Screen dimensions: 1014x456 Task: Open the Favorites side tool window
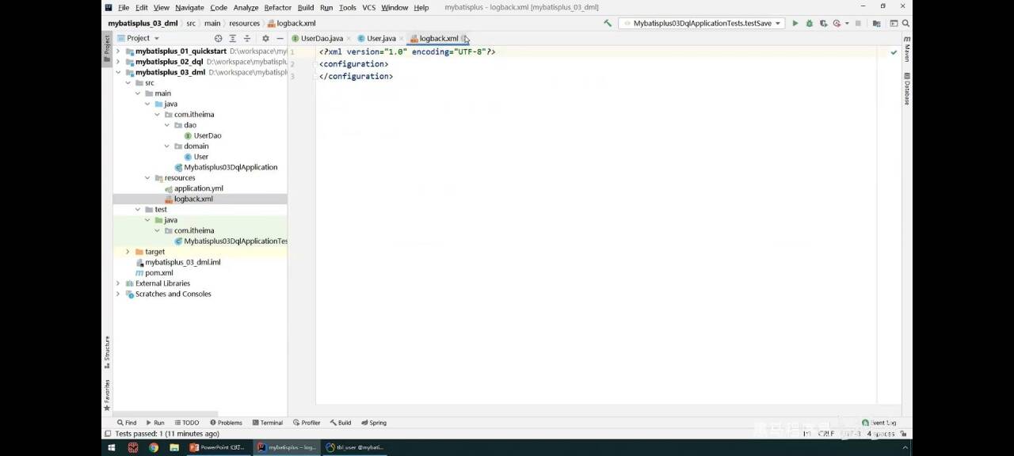point(107,394)
